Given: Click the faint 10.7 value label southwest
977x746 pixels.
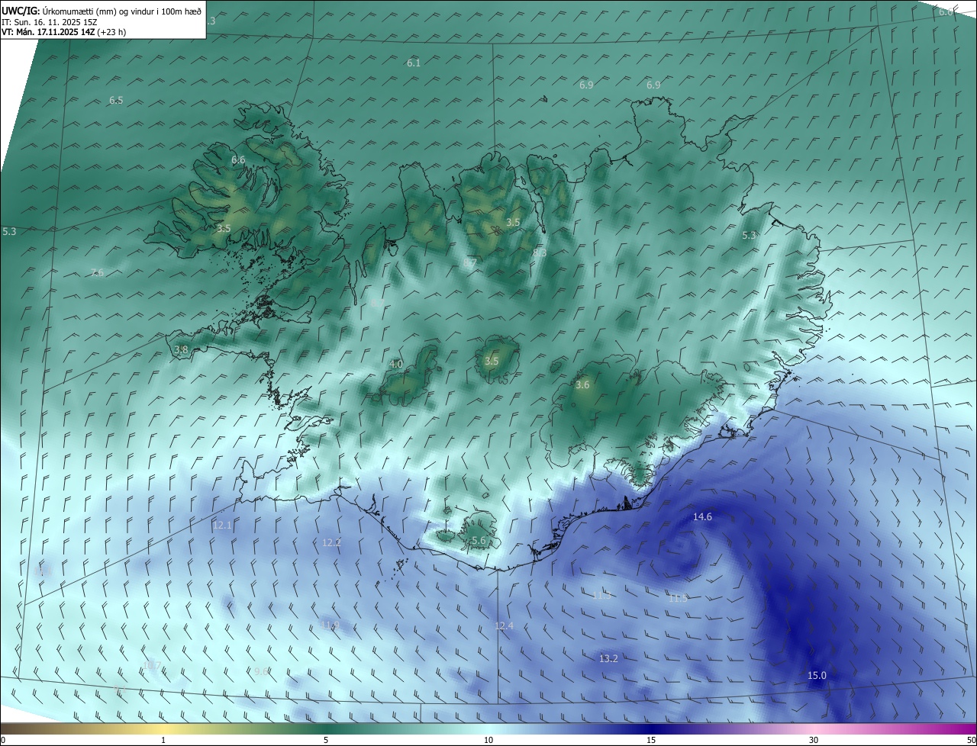Looking at the screenshot, I should tap(152, 666).
